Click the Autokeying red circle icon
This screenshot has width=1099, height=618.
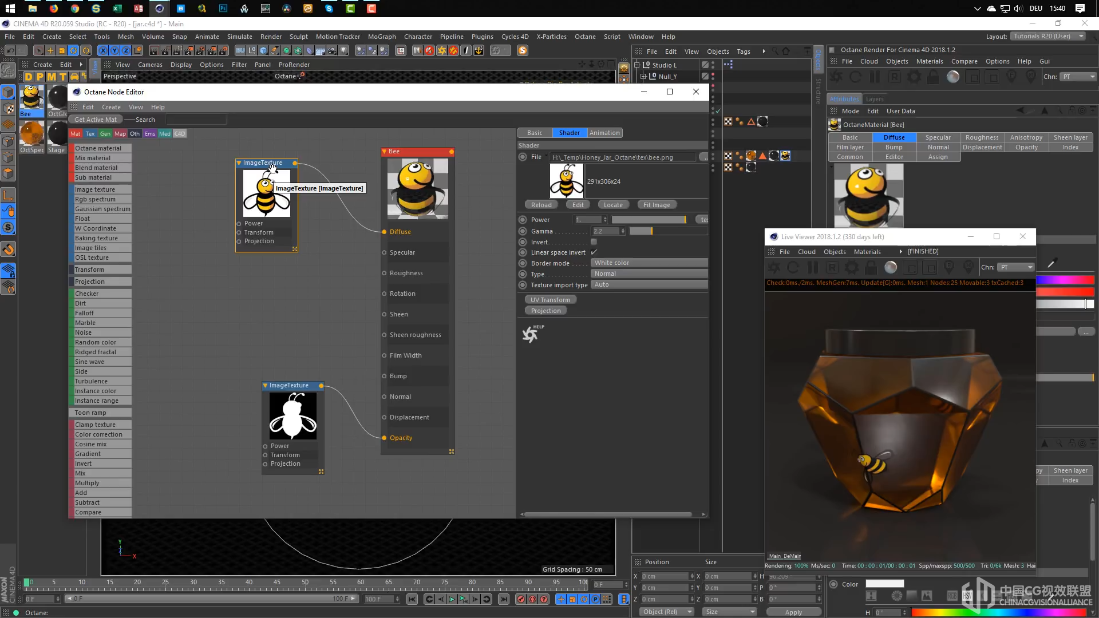coord(532,599)
